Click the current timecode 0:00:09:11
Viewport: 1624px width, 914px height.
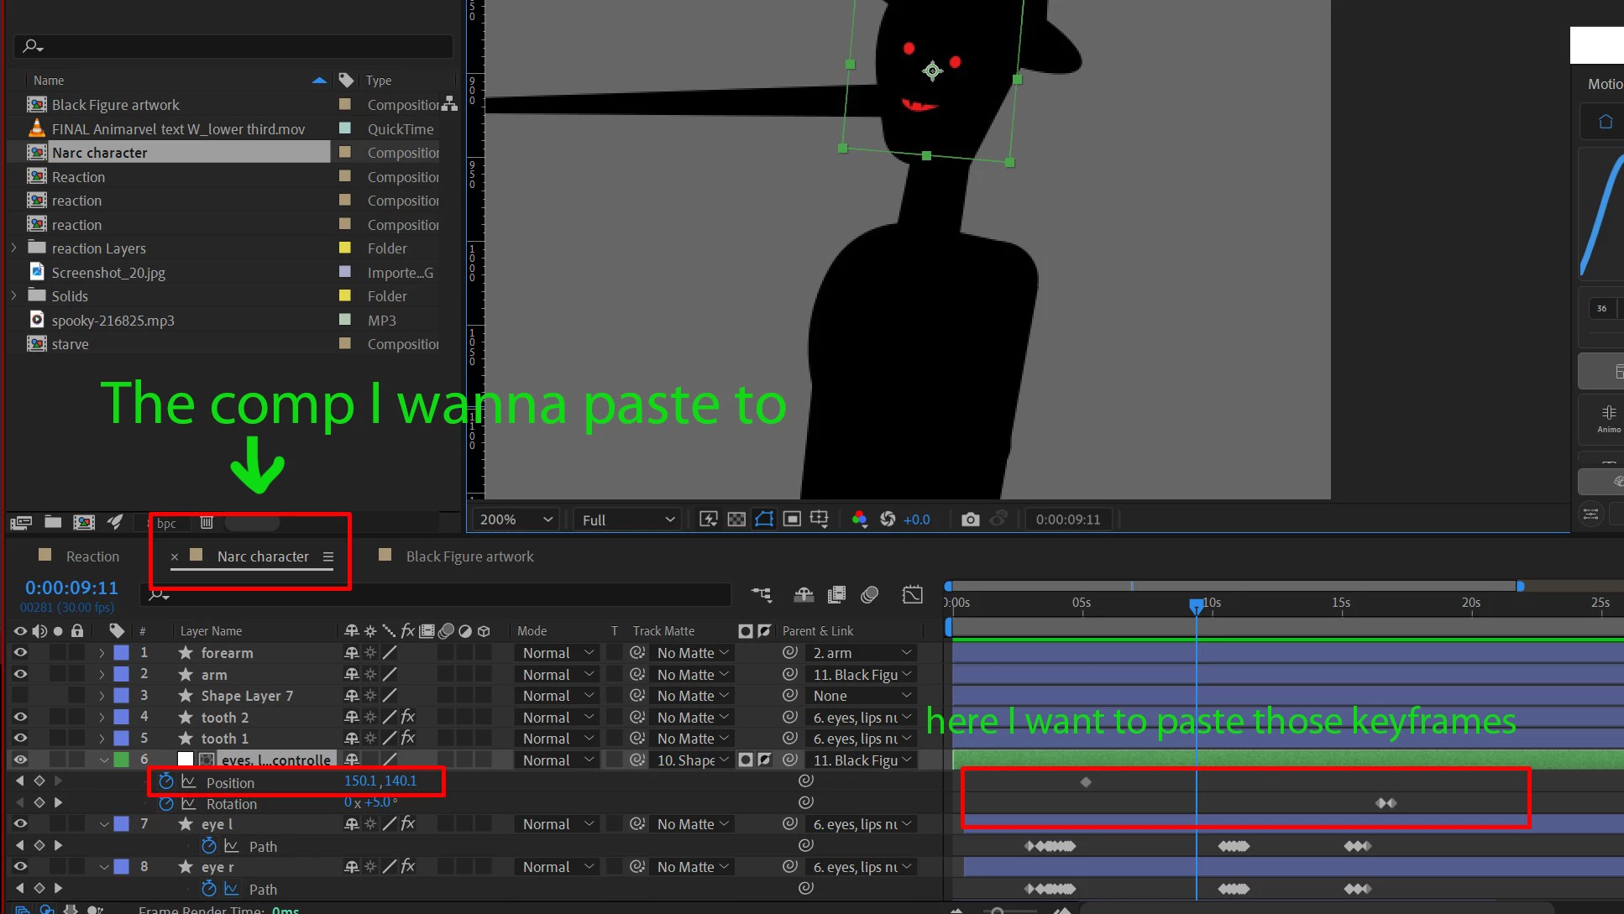click(71, 588)
